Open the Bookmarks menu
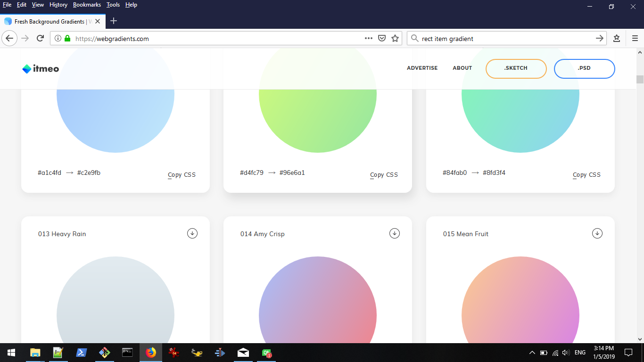644x362 pixels. tap(87, 5)
